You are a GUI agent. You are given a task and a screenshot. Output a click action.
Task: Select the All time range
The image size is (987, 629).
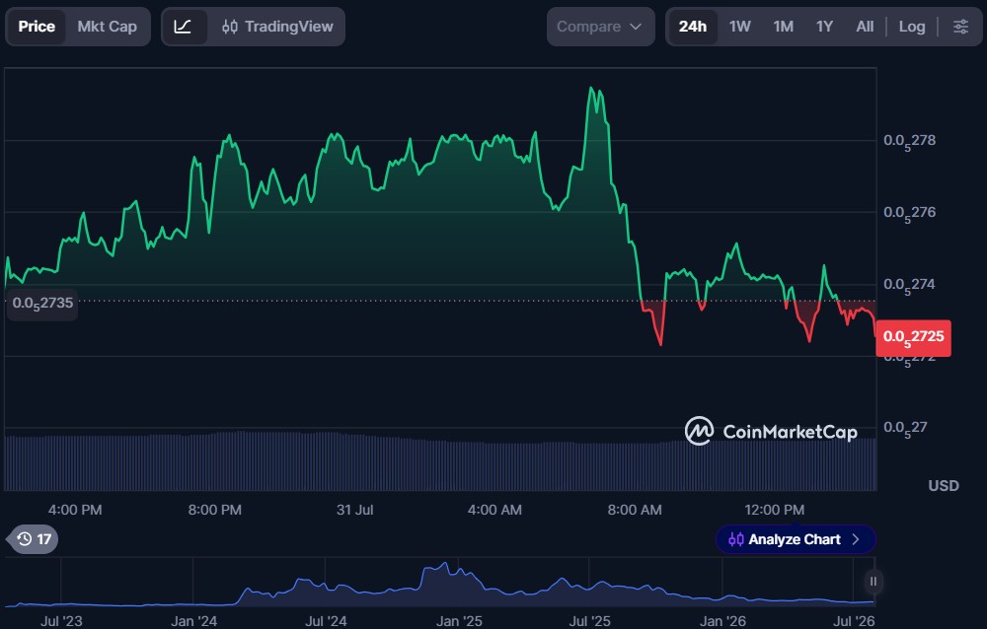(865, 27)
